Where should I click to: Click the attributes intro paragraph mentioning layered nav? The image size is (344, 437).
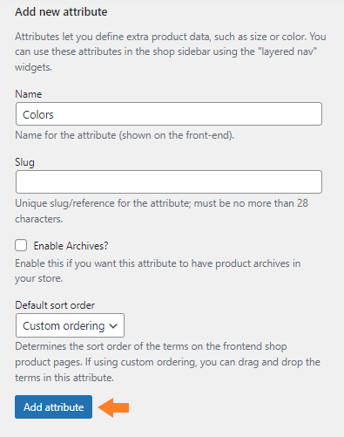[x=171, y=51]
